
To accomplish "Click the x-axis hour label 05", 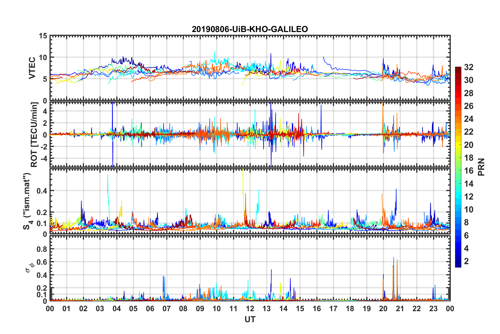I will click(133, 309).
